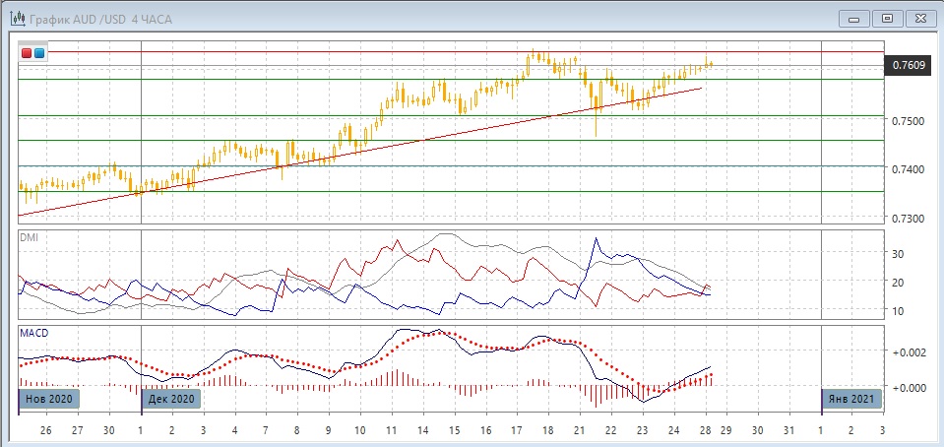Click the 0.7400 price axis label
Image resolution: width=944 pixels, height=447 pixels.
908,169
